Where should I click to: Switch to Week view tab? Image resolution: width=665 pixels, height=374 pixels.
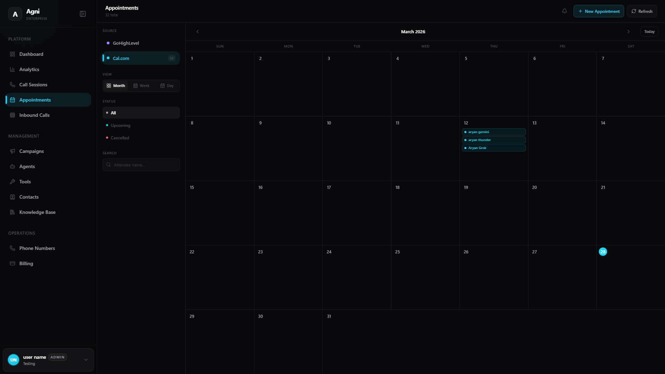(141, 86)
